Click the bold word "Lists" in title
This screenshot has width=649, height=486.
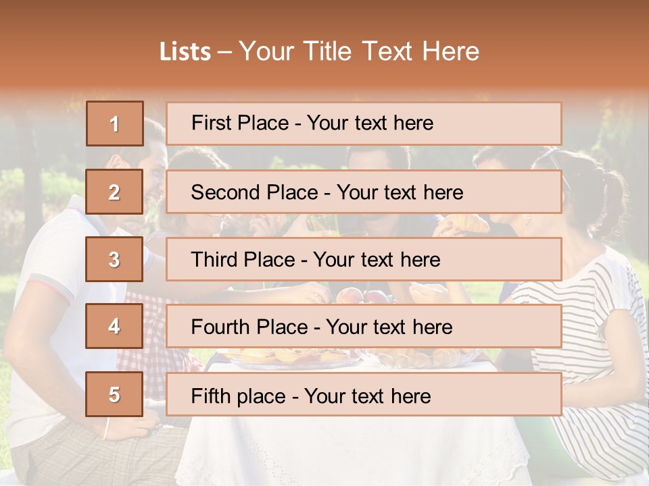coord(185,51)
